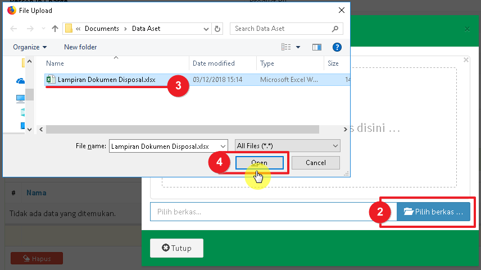Click the Up one level arrow
Viewport: 481px width, 270px height.
(x=55, y=29)
